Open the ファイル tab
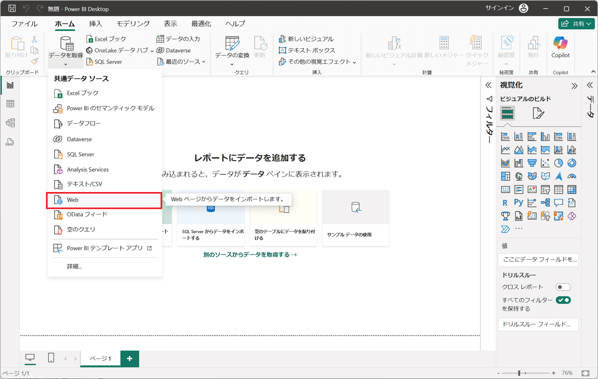The width and height of the screenshot is (598, 379). tap(24, 23)
